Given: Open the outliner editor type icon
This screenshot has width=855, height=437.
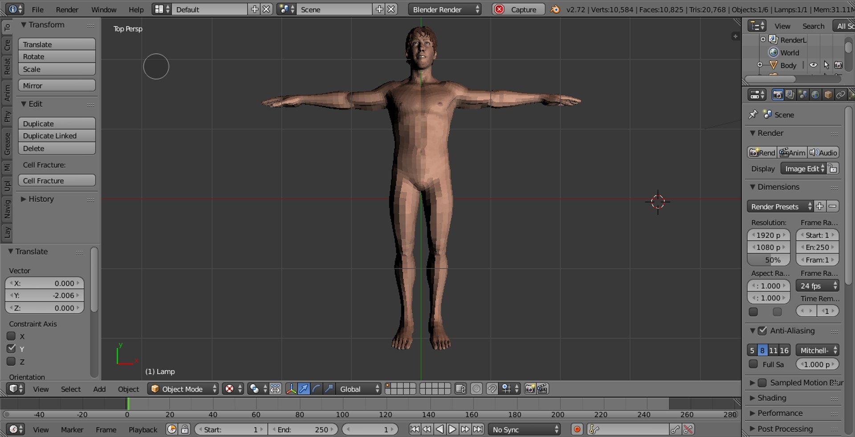Looking at the screenshot, I should [757, 26].
